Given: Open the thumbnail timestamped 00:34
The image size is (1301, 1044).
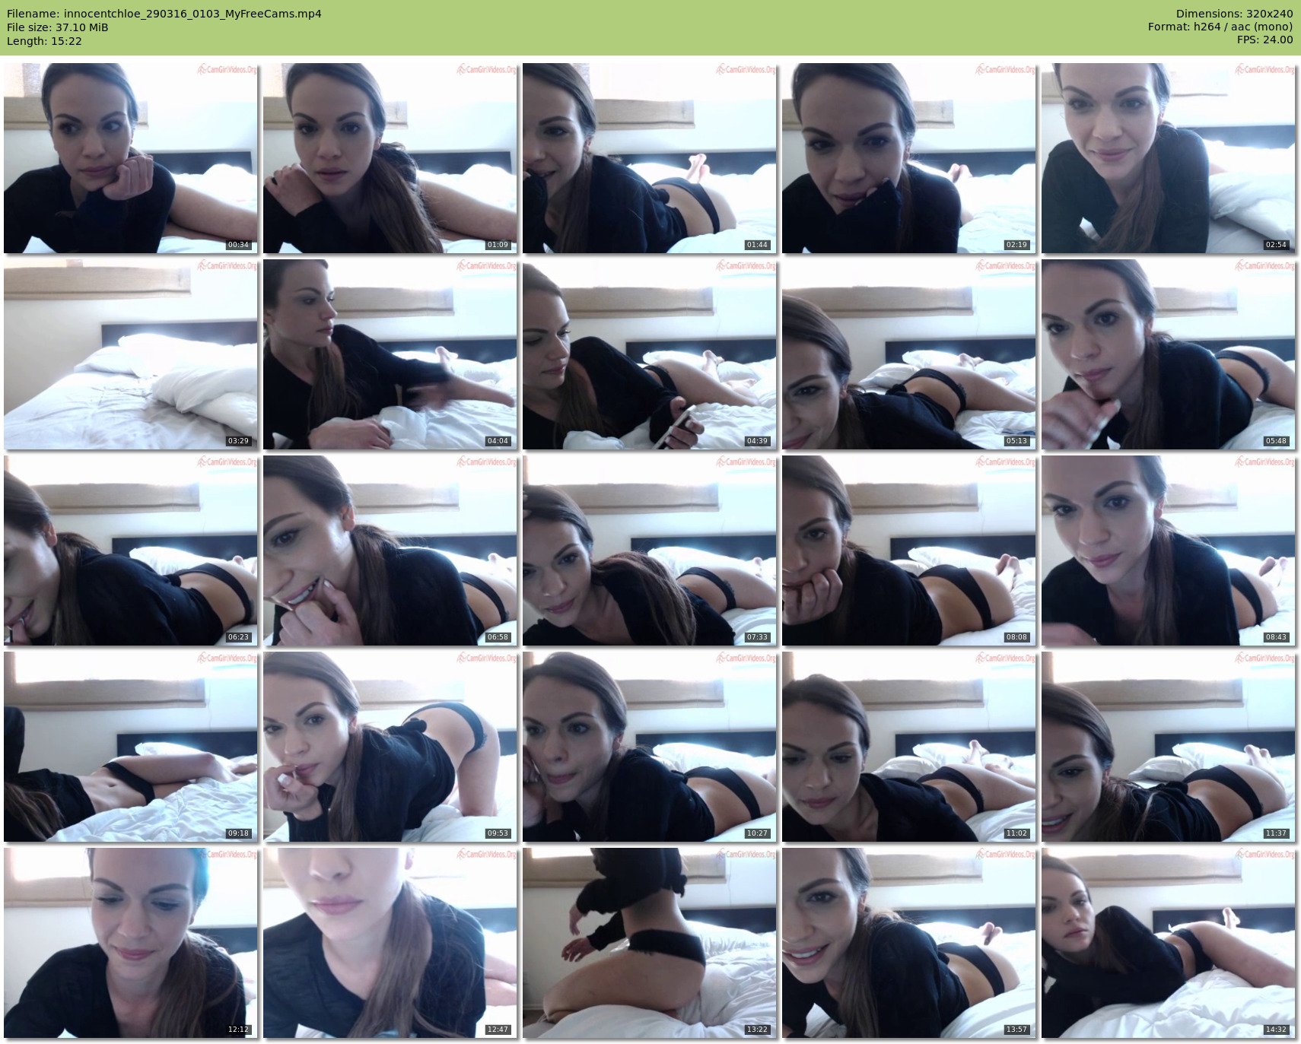Looking at the screenshot, I should pyautogui.click(x=130, y=158).
